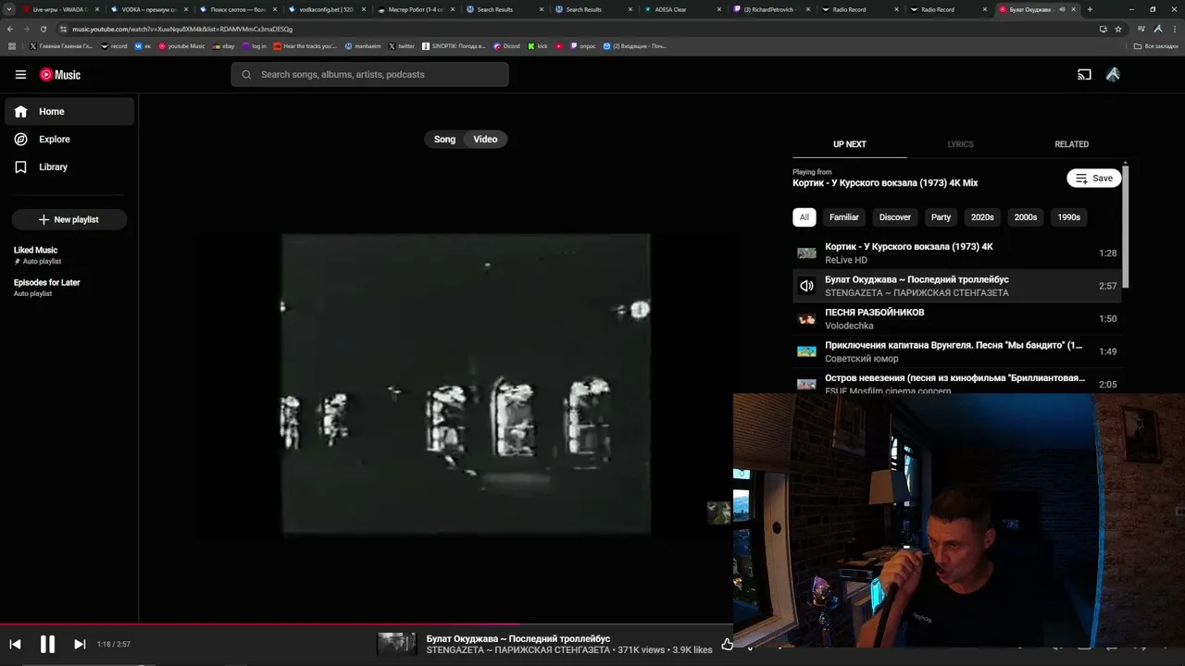The width and height of the screenshot is (1185, 666).
Task: Like the current song with thumbs up
Action: pos(727,645)
